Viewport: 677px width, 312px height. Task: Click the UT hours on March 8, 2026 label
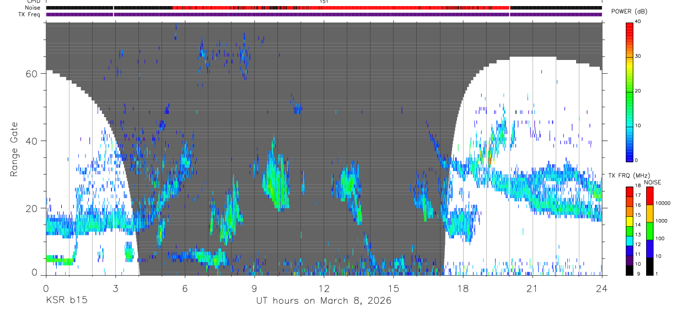point(324,301)
